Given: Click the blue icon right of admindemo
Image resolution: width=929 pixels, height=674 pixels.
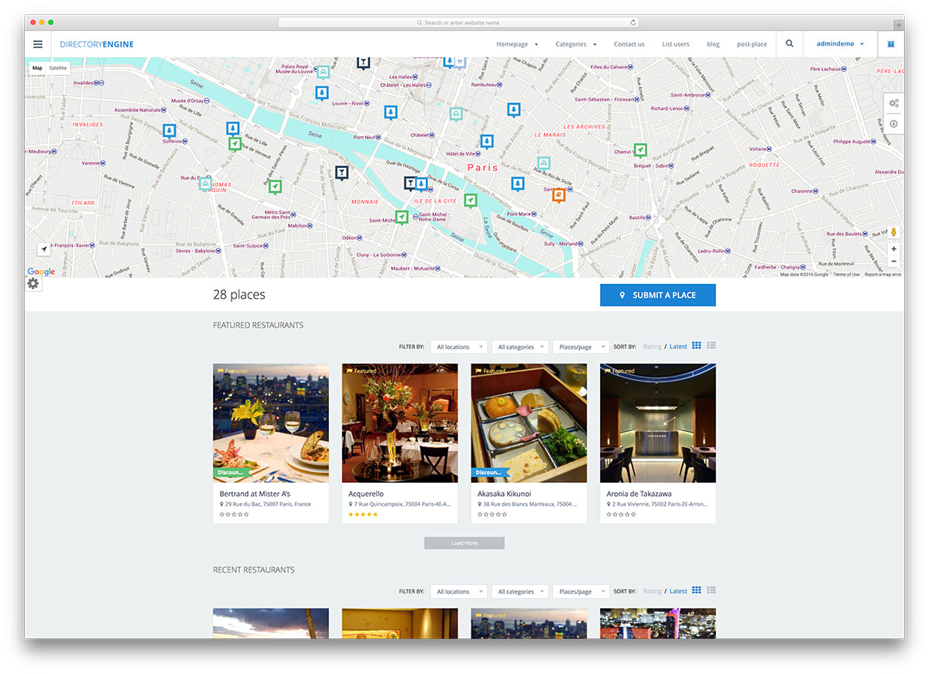Looking at the screenshot, I should [891, 44].
